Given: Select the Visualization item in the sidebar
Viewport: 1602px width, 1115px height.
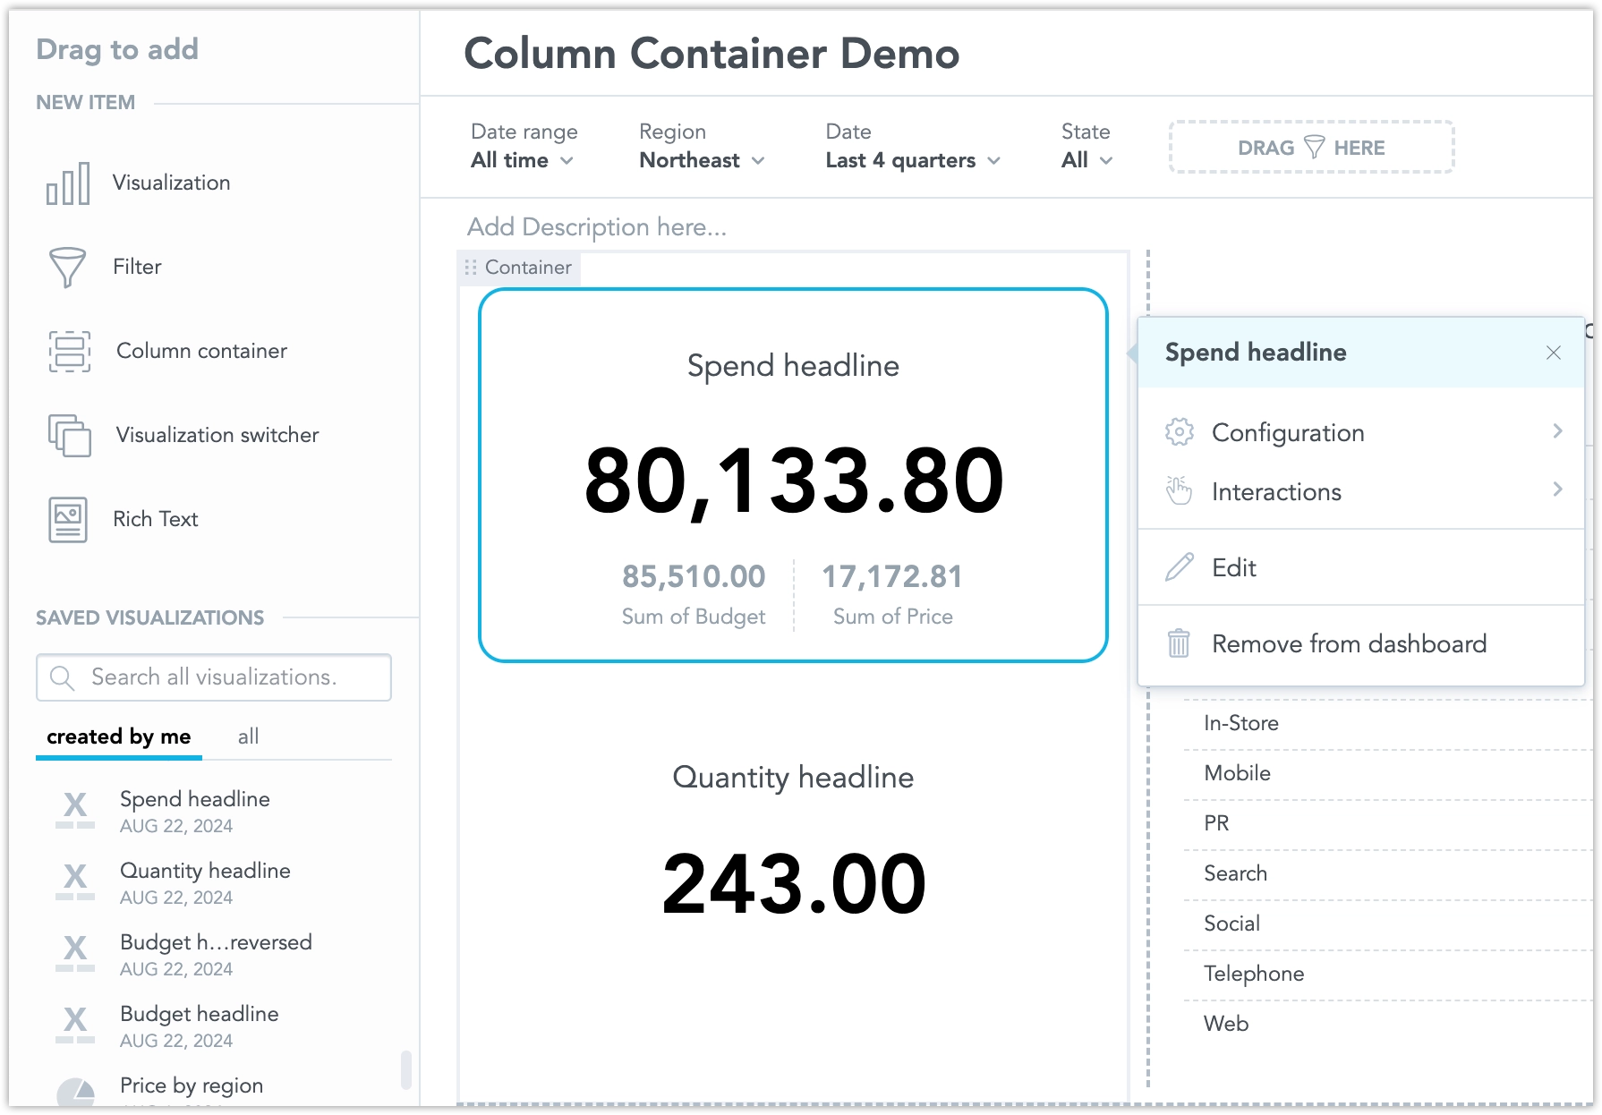Looking at the screenshot, I should tap(69, 183).
